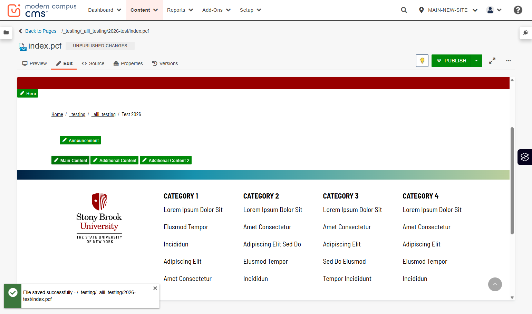Toggle the page check lightbulb icon
This screenshot has width=532, height=314.
422,61
